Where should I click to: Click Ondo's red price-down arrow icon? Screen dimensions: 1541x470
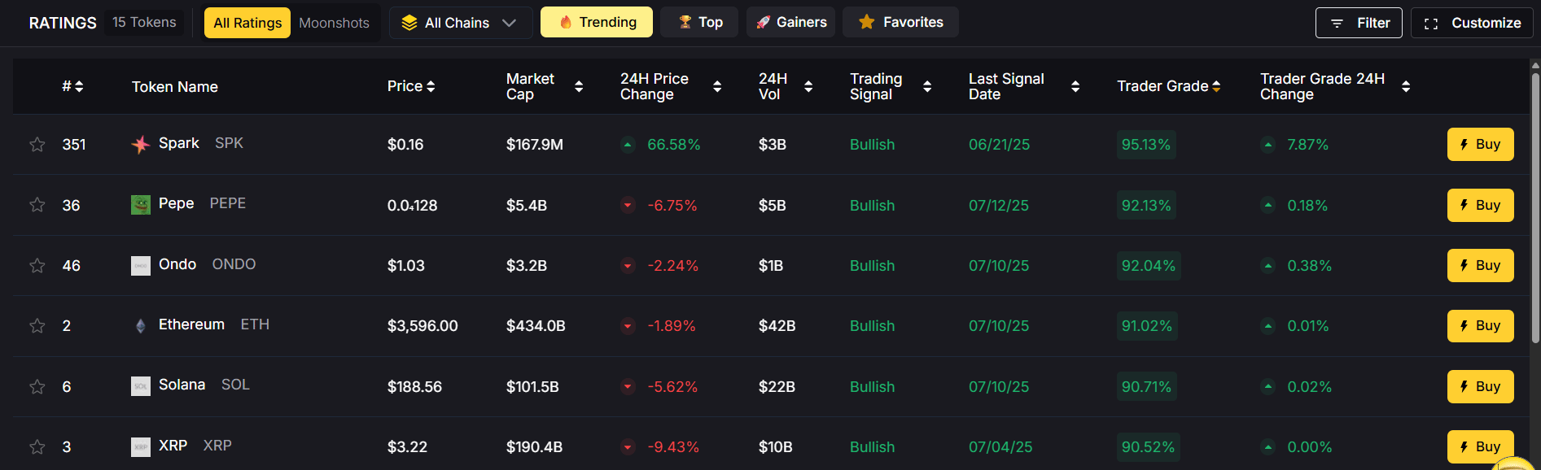pyautogui.click(x=628, y=266)
